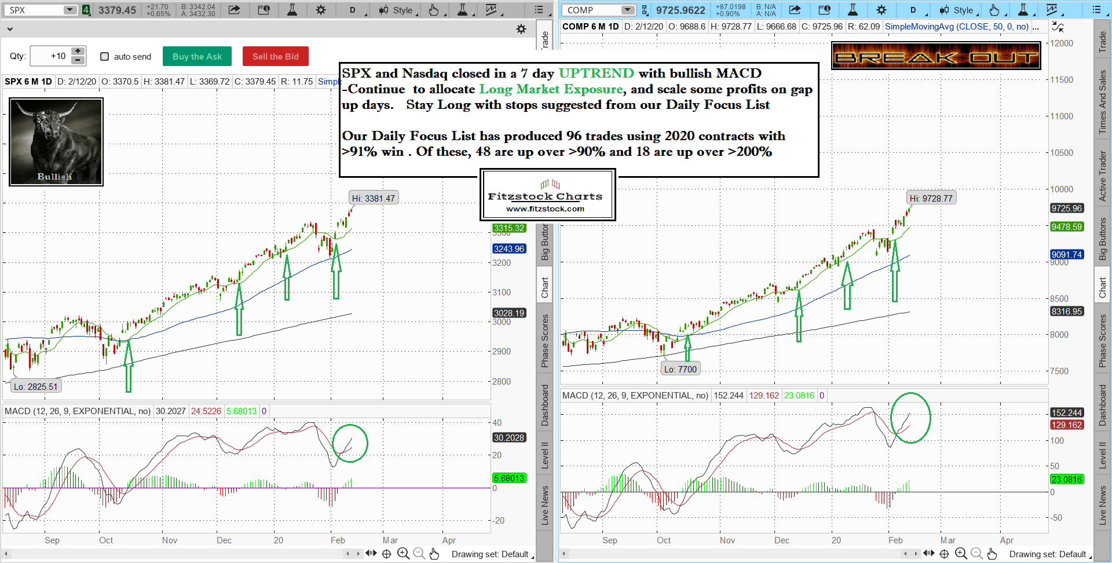1112x563 pixels.
Task: Decrease the Qty using the minus stepper
Action: pos(78,60)
